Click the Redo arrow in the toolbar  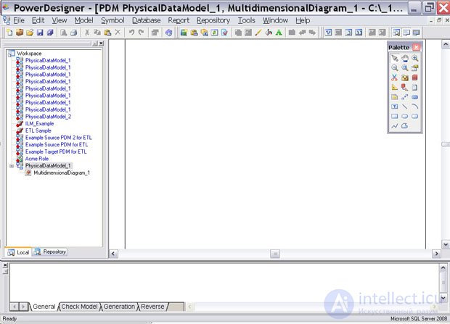coord(142,33)
